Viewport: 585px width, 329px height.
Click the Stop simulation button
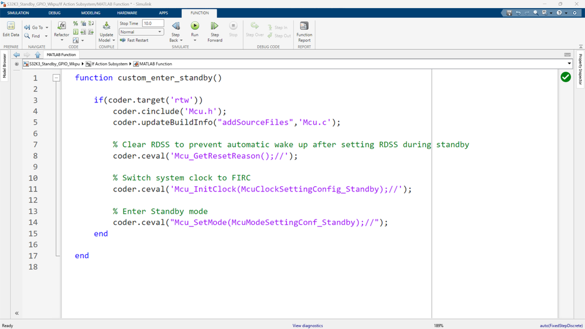pyautogui.click(x=233, y=29)
